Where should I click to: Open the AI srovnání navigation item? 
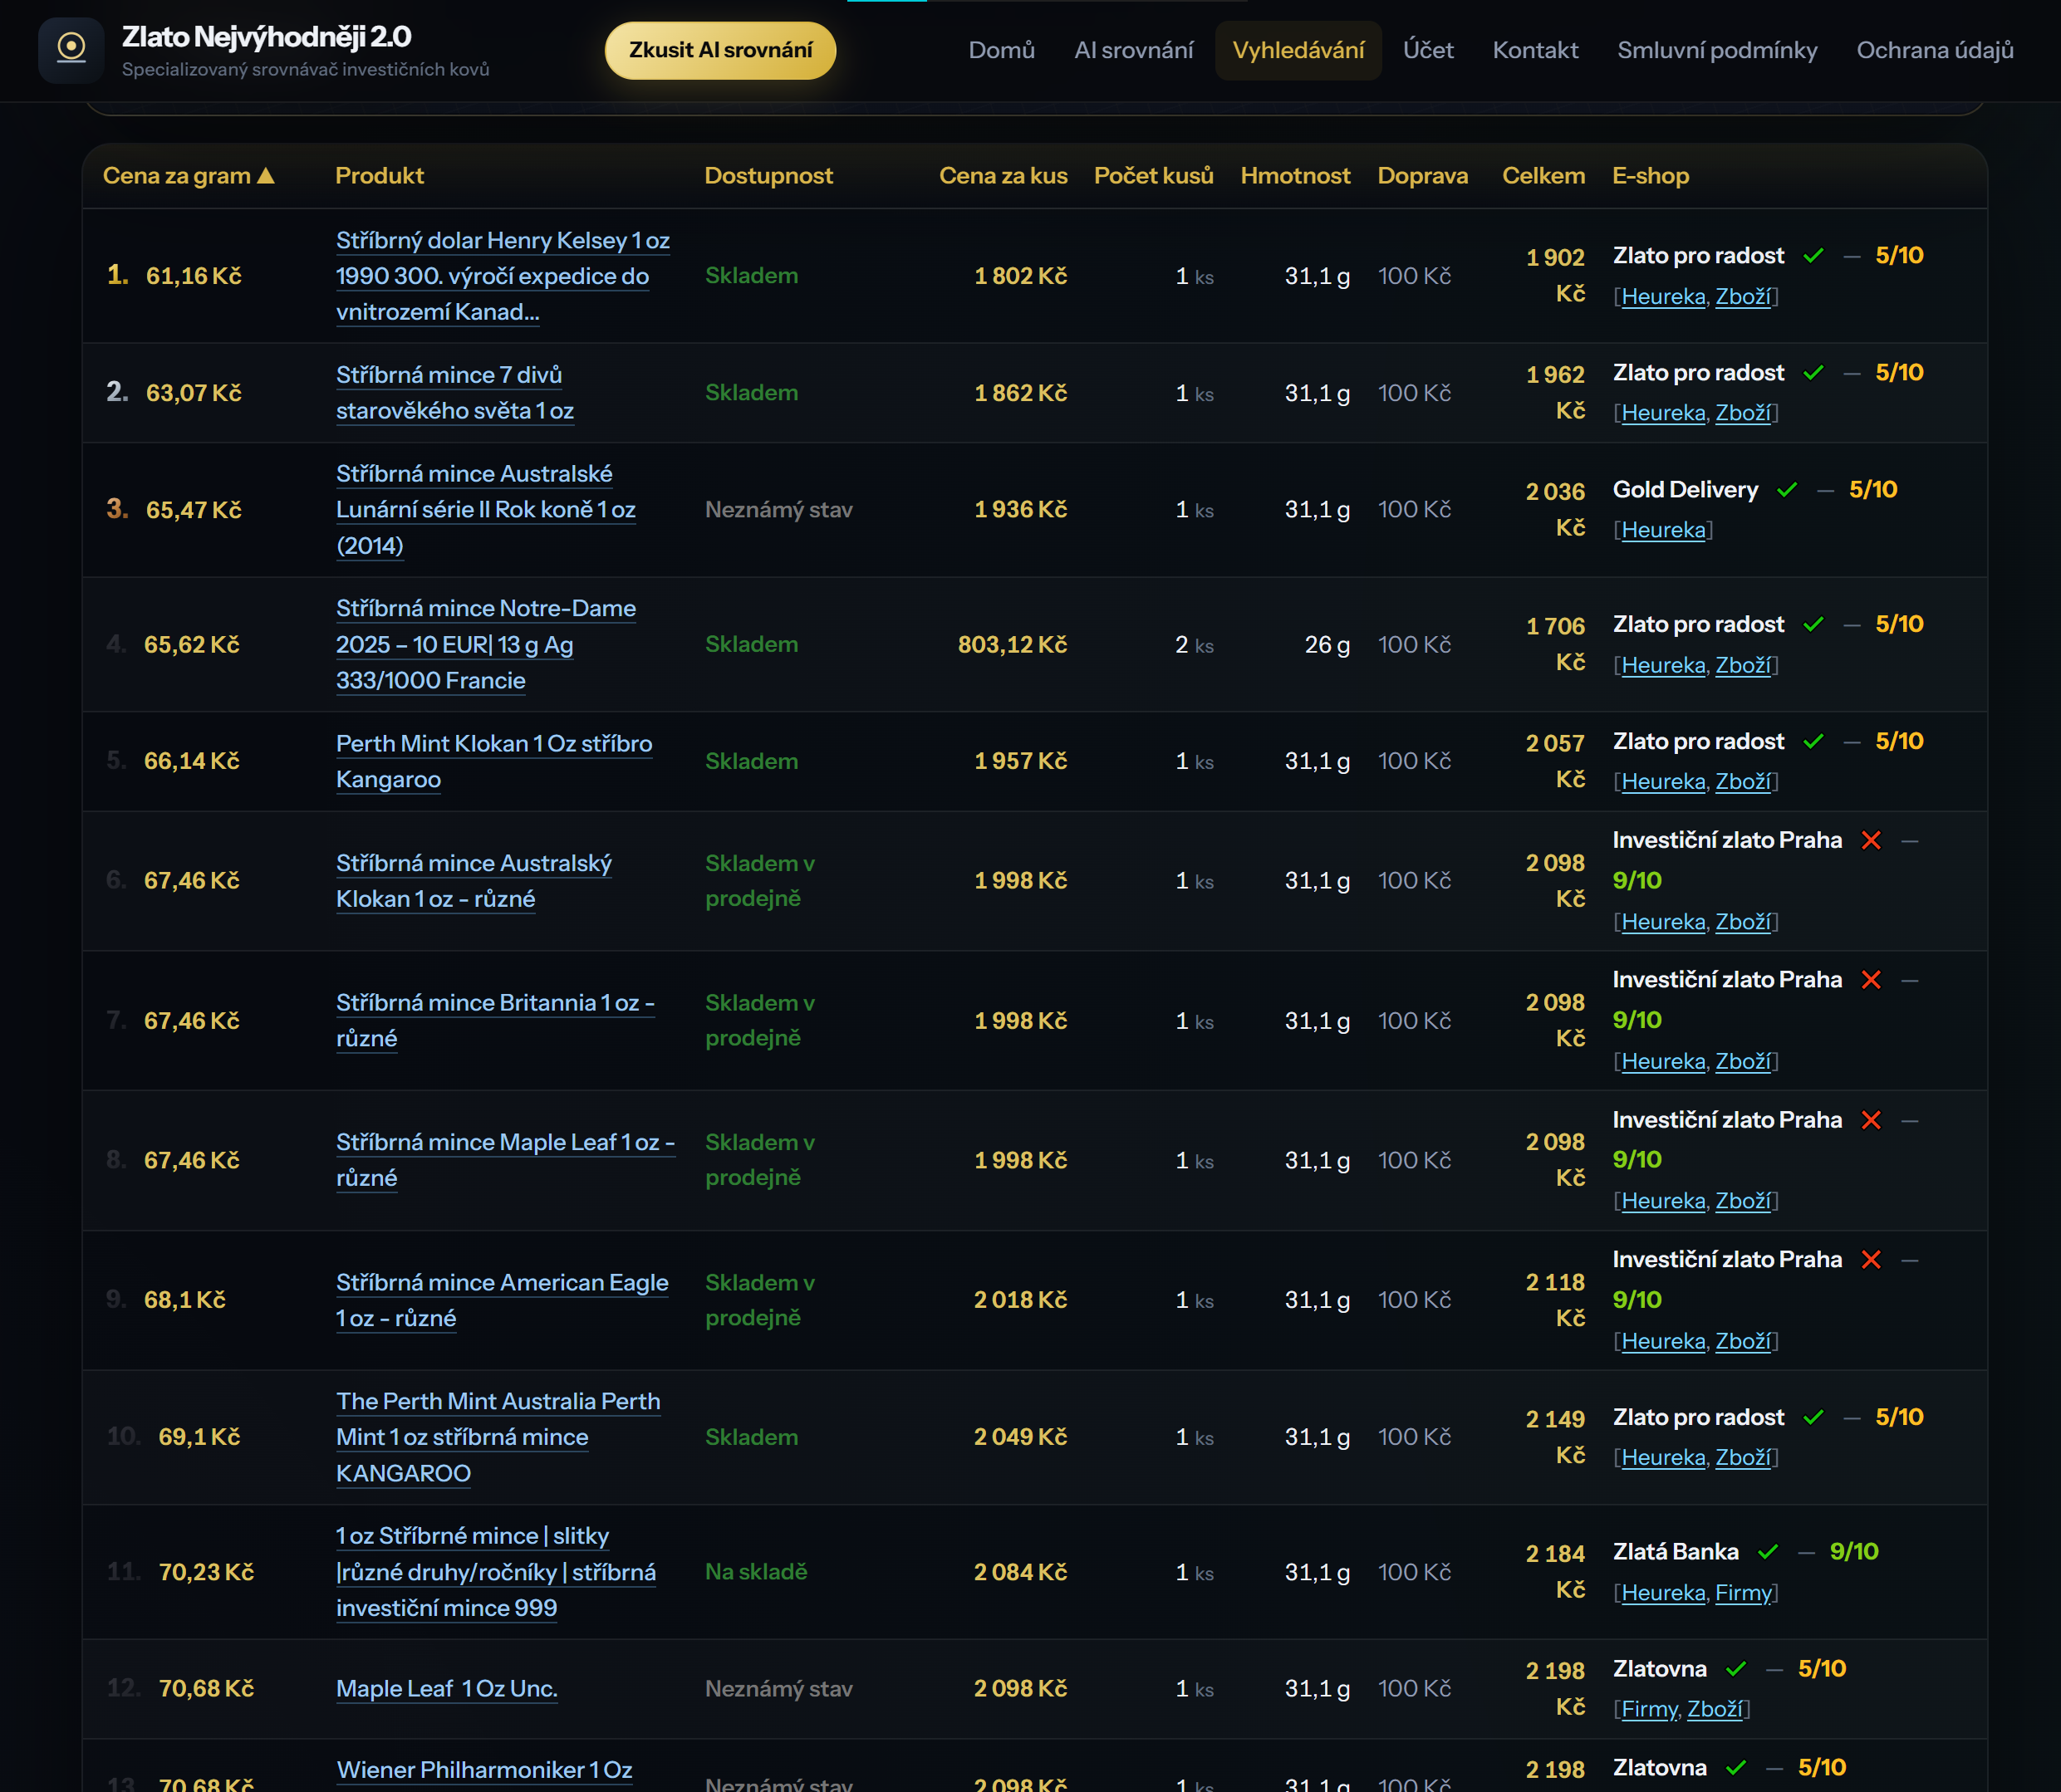coord(1134,50)
